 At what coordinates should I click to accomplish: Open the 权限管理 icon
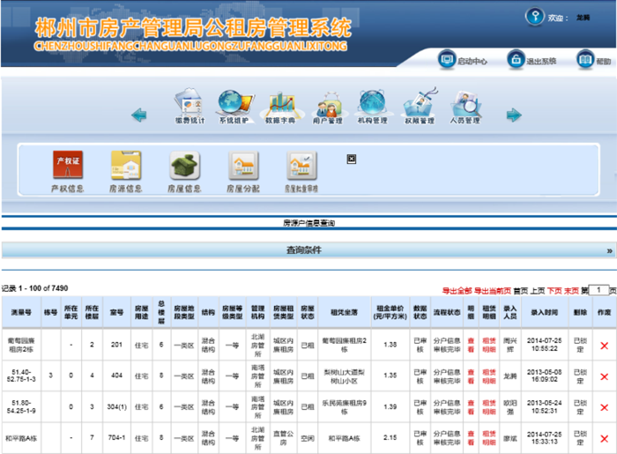(x=419, y=103)
